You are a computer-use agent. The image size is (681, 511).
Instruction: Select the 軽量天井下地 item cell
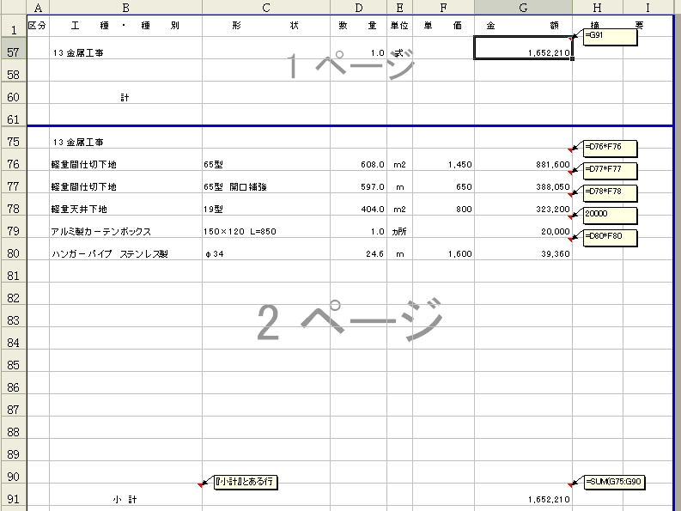tap(125, 209)
